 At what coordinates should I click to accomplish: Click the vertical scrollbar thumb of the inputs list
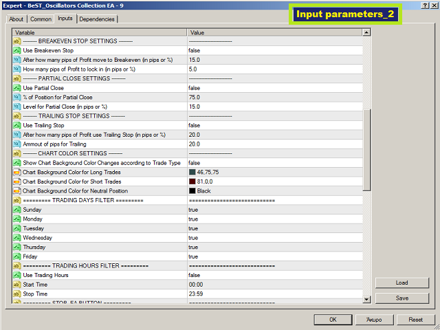coord(366,150)
